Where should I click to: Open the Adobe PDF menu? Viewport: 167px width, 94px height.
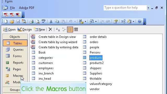(27, 8)
